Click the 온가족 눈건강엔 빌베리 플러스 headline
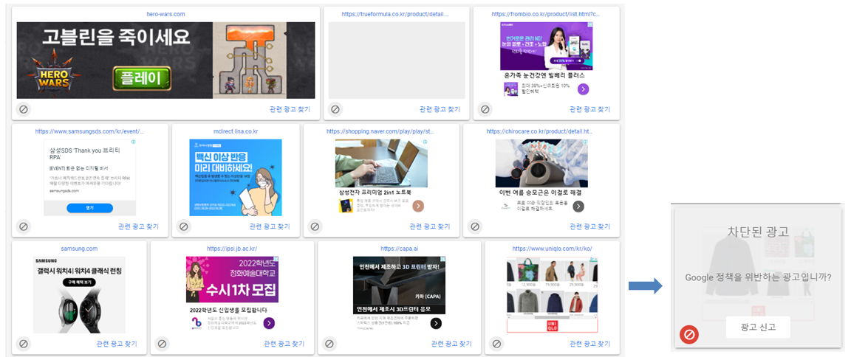Screen dimensions: 851x357 coord(546,76)
